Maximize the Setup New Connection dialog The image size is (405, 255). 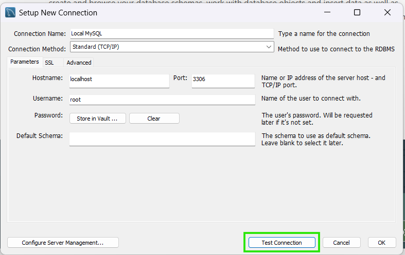pyautogui.click(x=357, y=12)
